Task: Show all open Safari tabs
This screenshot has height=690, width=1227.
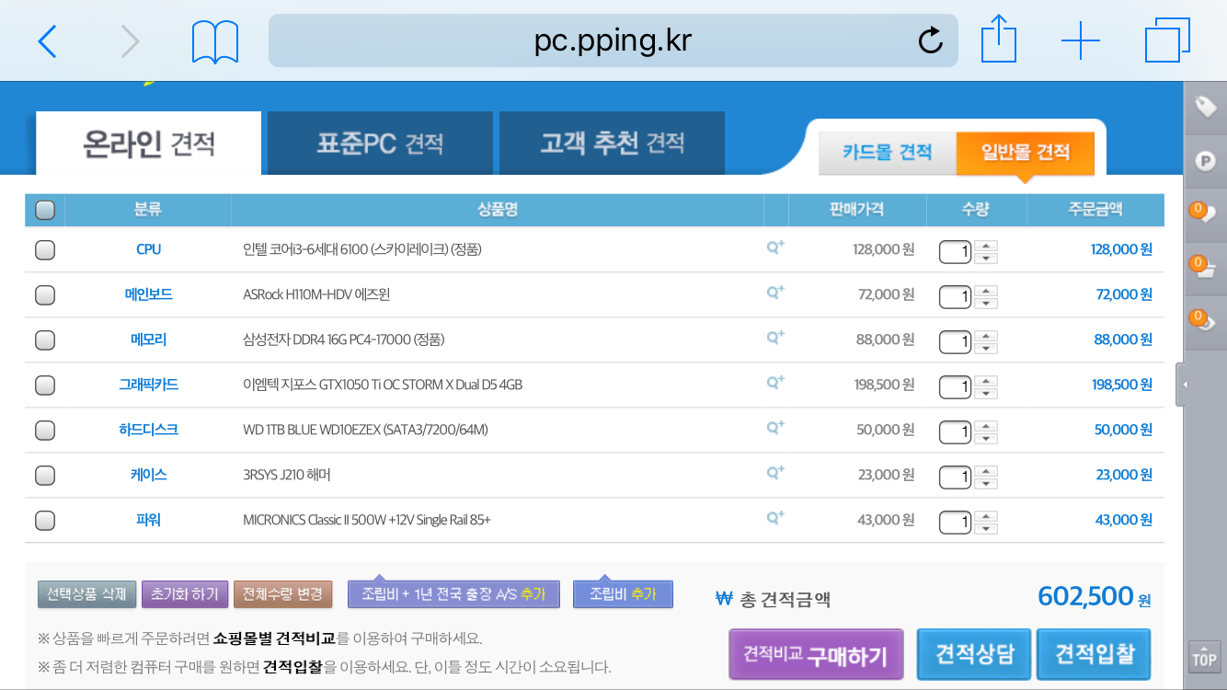Action: click(x=1168, y=41)
